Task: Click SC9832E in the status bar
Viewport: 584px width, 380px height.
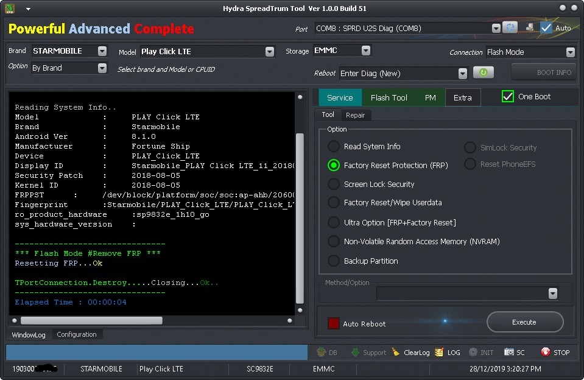Action: pos(260,369)
